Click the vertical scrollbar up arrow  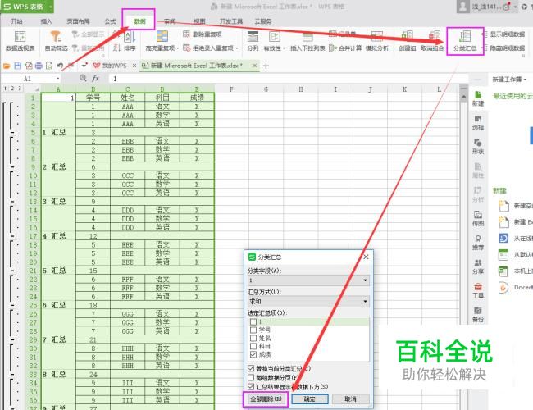[x=463, y=96]
